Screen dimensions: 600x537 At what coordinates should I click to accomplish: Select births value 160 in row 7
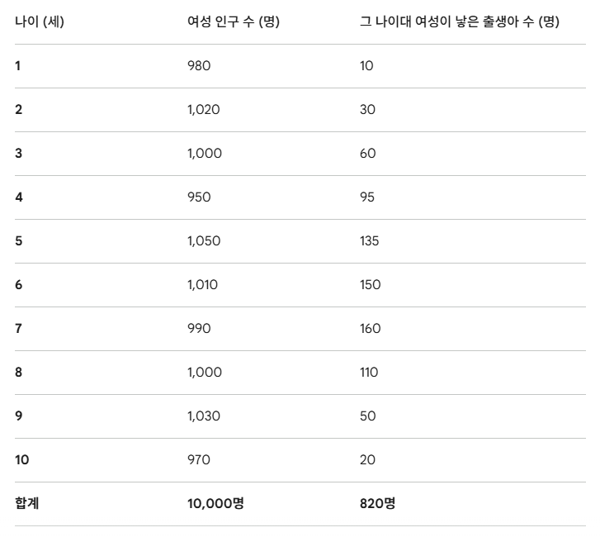[371, 329]
